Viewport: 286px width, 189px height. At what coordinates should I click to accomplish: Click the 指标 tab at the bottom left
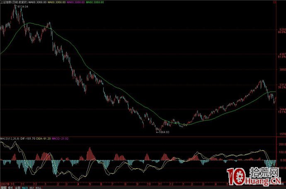click(x=3, y=187)
